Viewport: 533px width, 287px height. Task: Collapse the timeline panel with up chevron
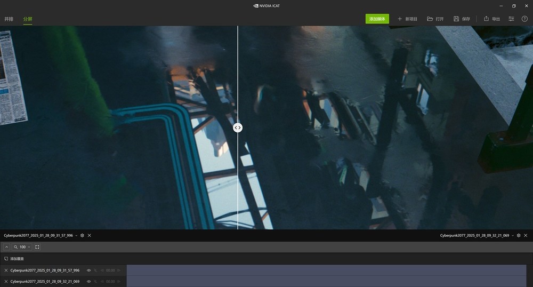(6, 247)
